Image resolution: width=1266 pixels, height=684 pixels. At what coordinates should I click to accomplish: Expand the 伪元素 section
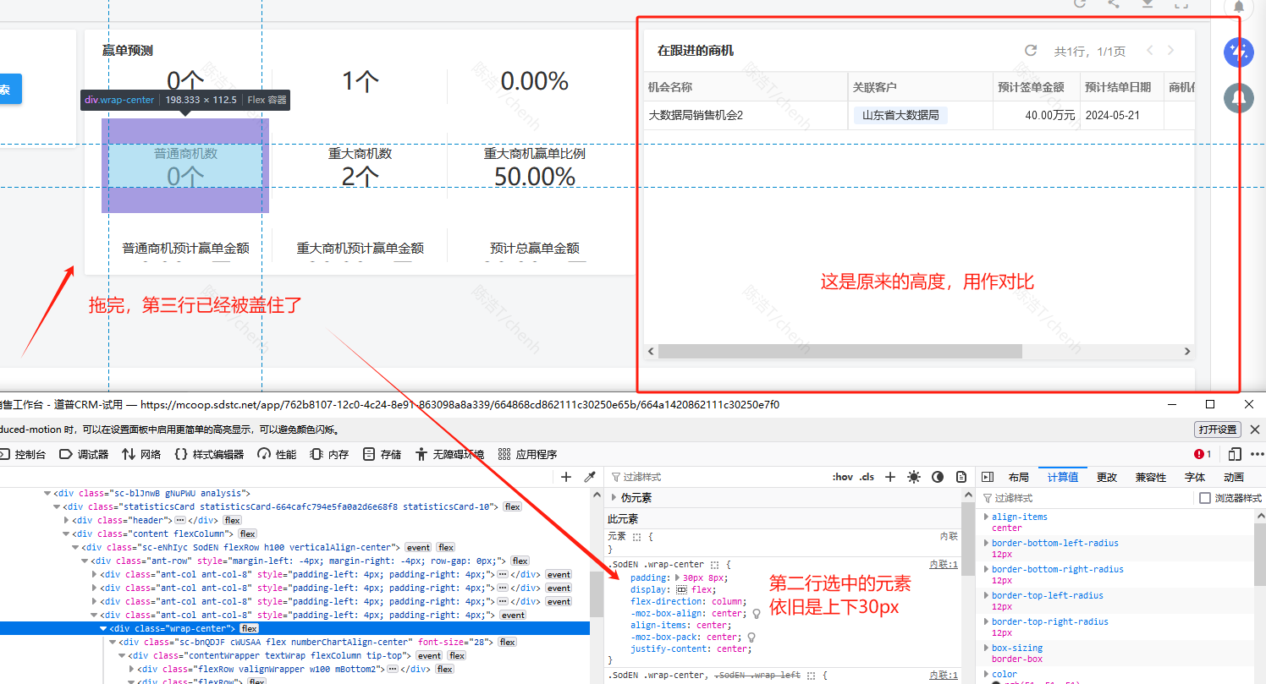point(614,498)
